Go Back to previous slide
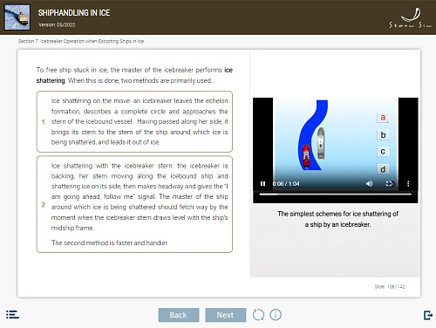The width and height of the screenshot is (436, 328). [x=179, y=315]
